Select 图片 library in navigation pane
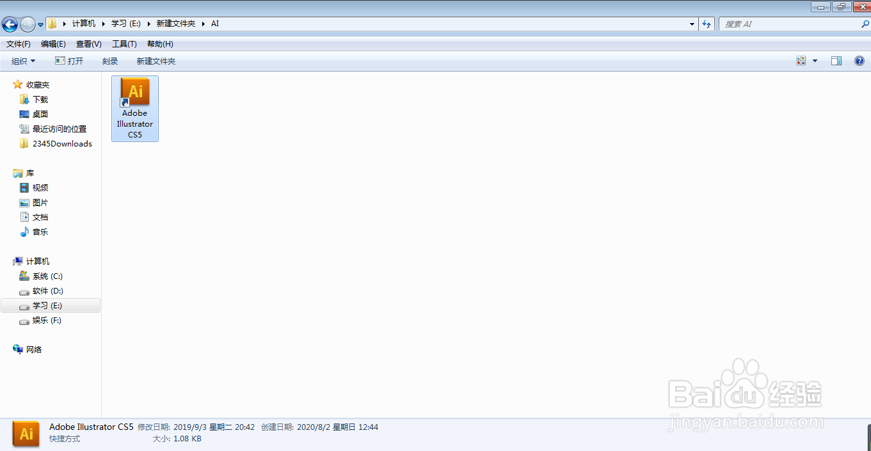The width and height of the screenshot is (871, 451). pos(40,203)
